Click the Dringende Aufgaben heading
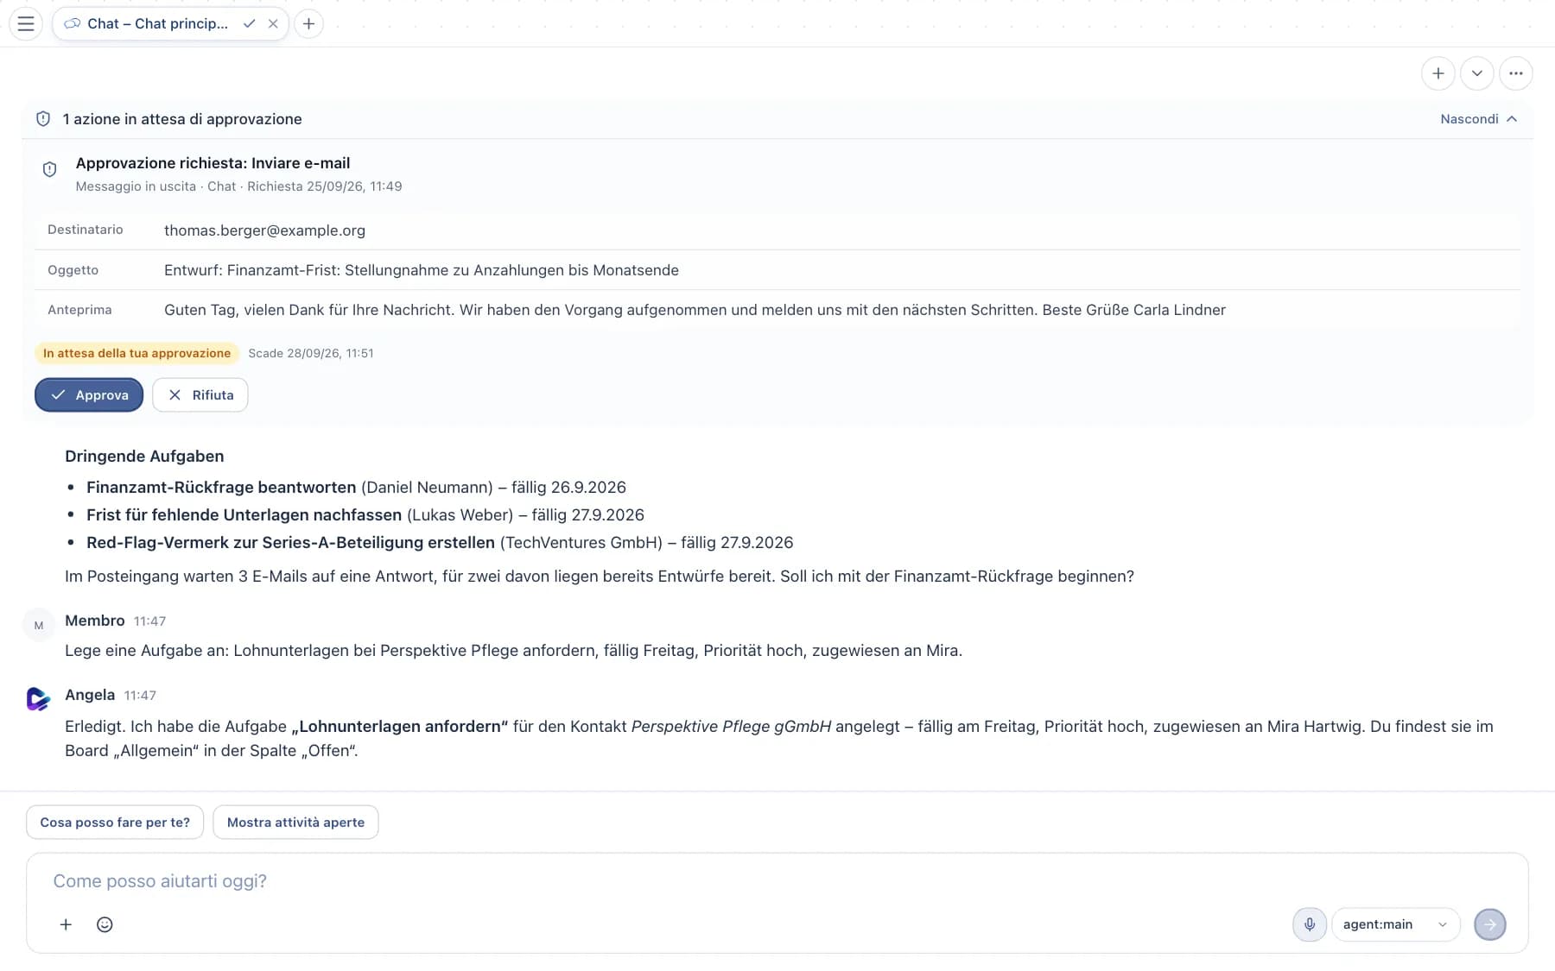Image resolution: width=1555 pixels, height=971 pixels. click(144, 456)
